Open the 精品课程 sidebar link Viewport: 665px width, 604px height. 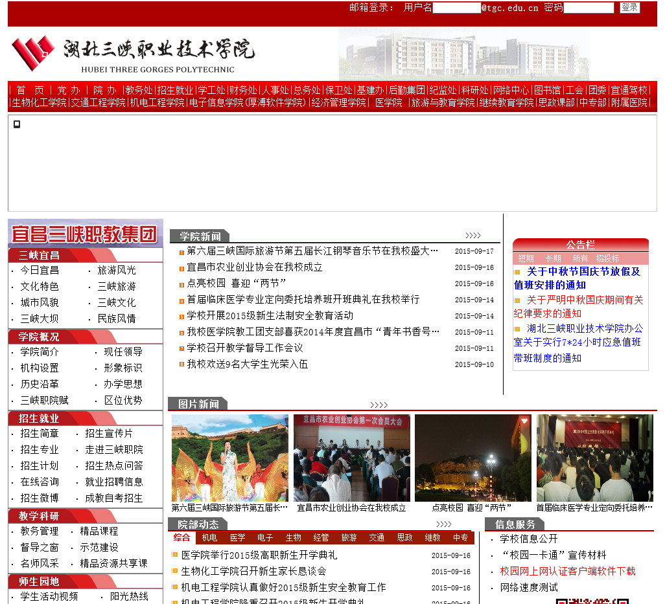click(x=99, y=531)
